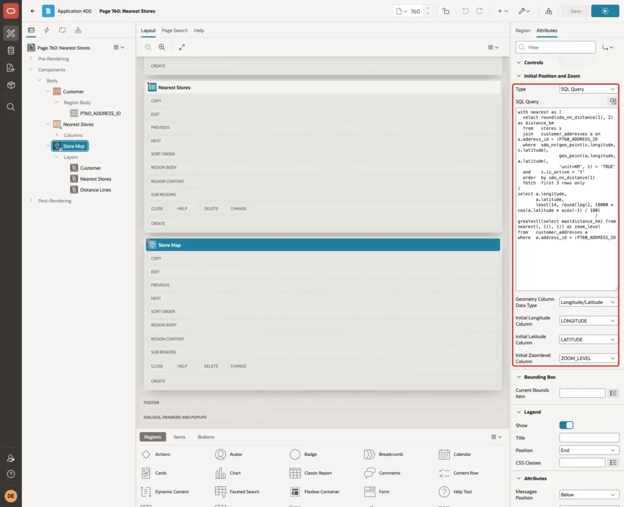Expand the Pre-Rendering tree node
The width and height of the screenshot is (624, 507).
31,58
